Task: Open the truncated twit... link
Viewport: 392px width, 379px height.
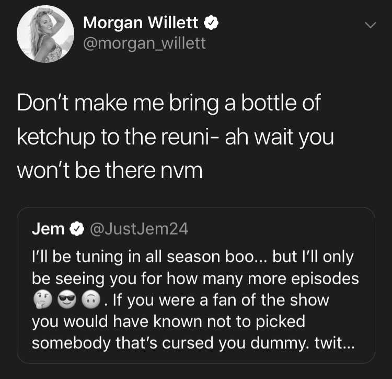Action: pyautogui.click(x=335, y=343)
